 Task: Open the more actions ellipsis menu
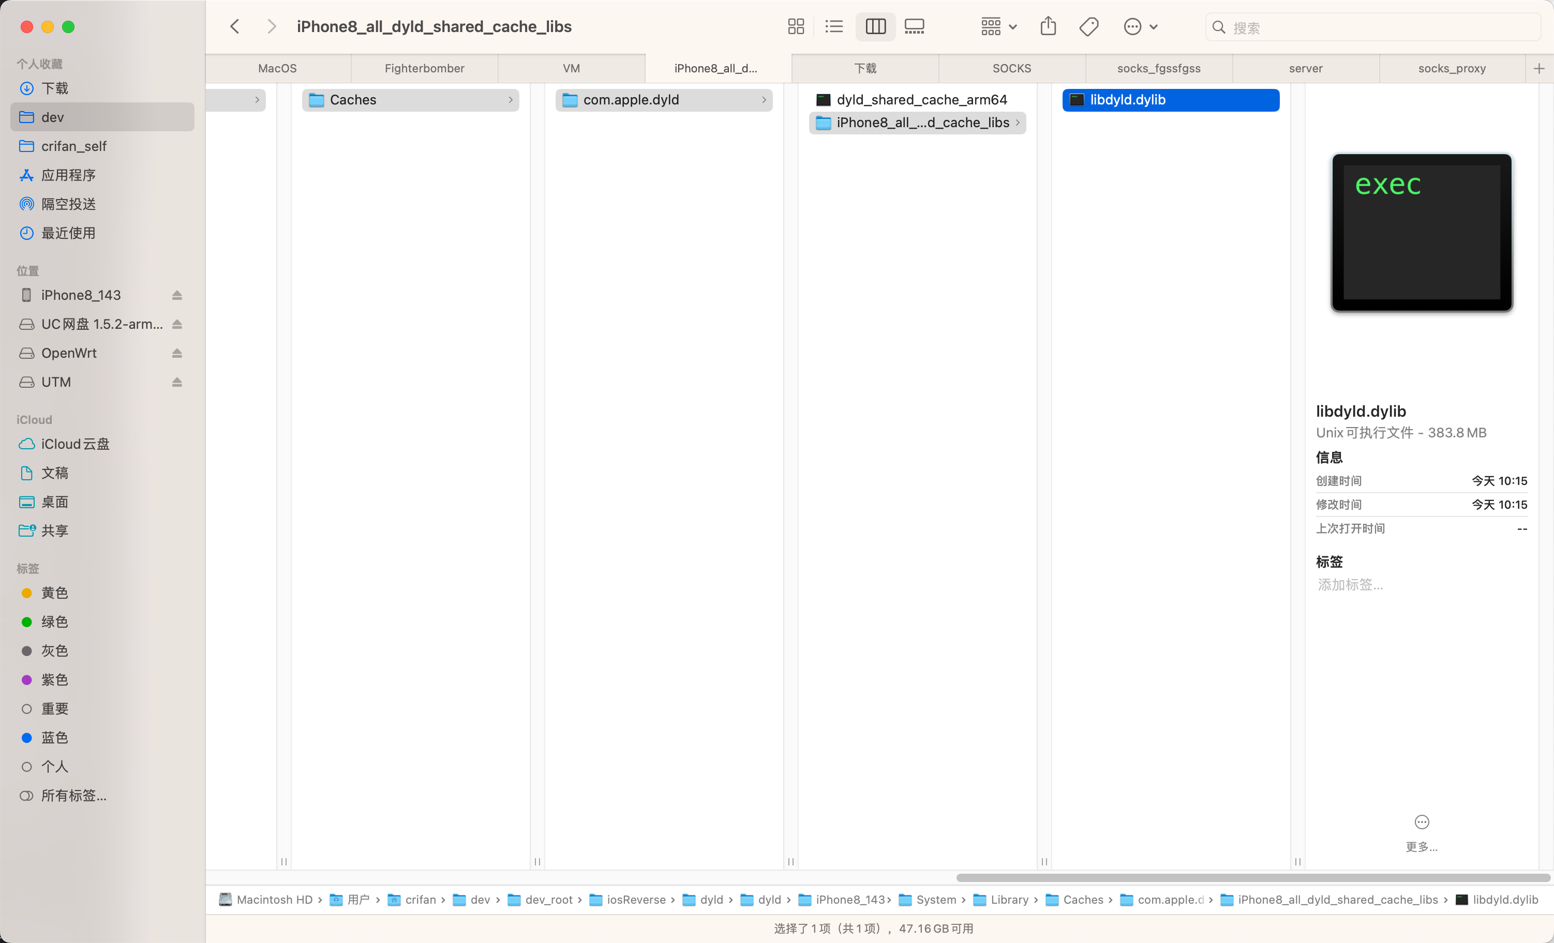pyautogui.click(x=1140, y=26)
